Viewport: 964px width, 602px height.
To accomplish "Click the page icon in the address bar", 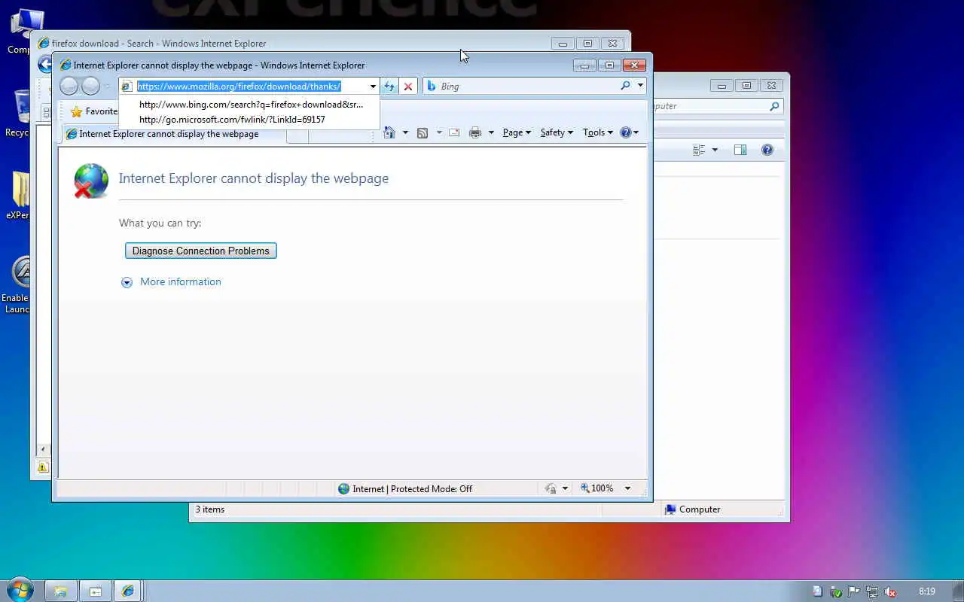I will point(127,87).
